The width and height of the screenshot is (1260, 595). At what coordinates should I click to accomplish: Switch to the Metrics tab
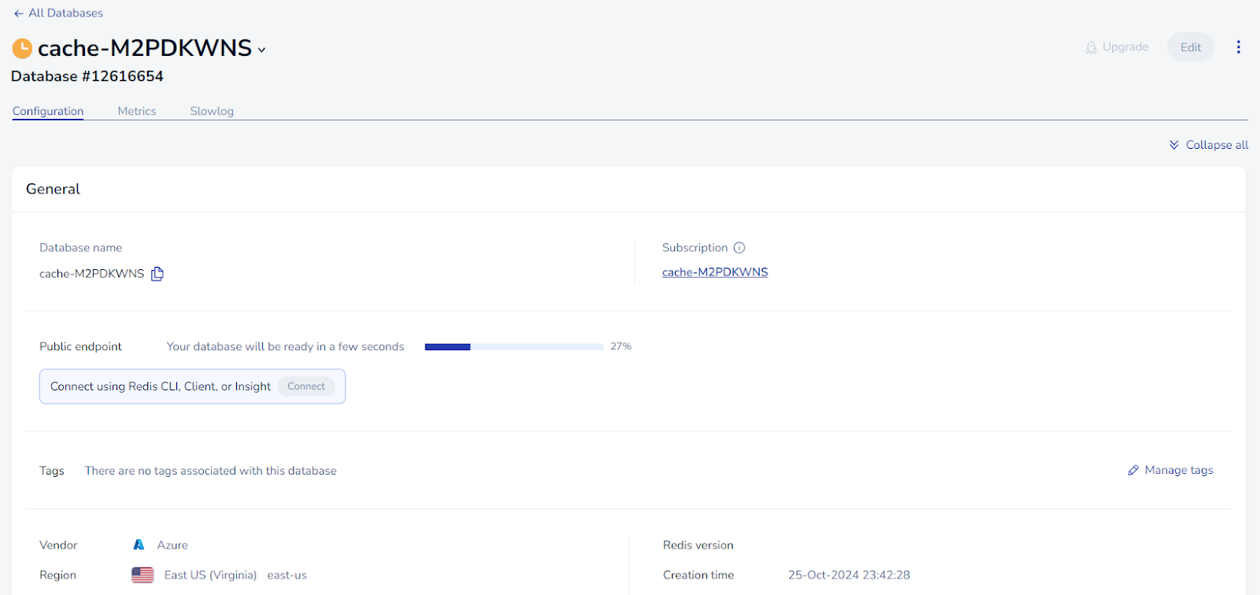137,111
